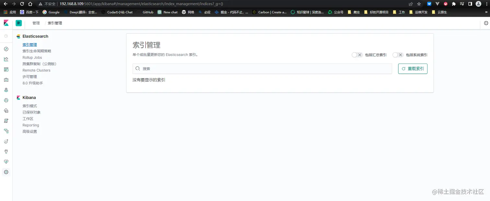The height and width of the screenshot is (201, 490).
Task: Toggle 包括汇总索引 switch
Action: [x=357, y=55]
